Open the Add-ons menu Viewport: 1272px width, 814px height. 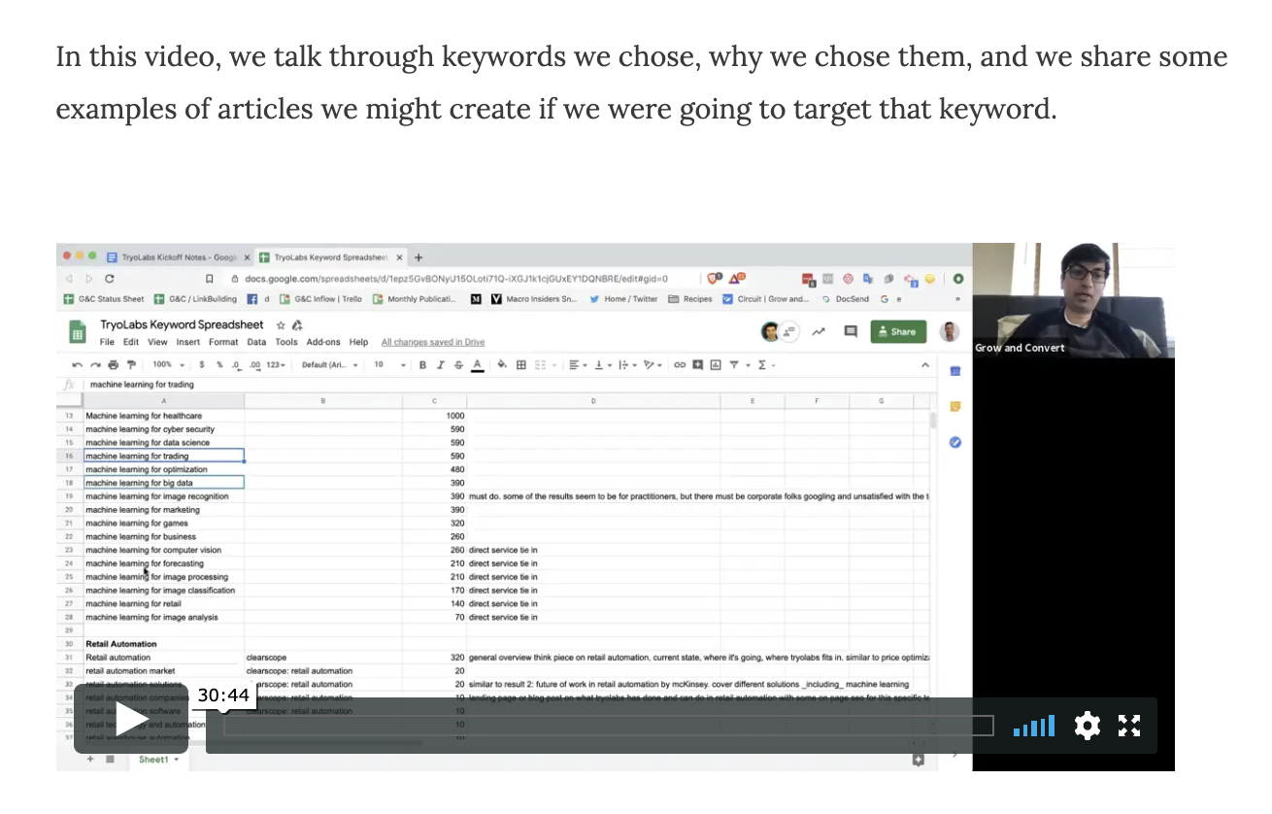(323, 342)
